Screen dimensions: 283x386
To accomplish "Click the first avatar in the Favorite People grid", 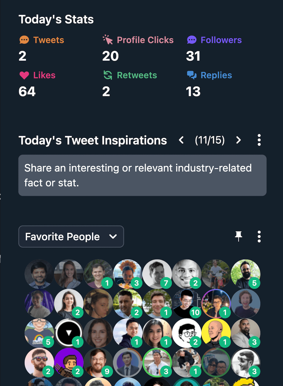I will click(x=39, y=274).
